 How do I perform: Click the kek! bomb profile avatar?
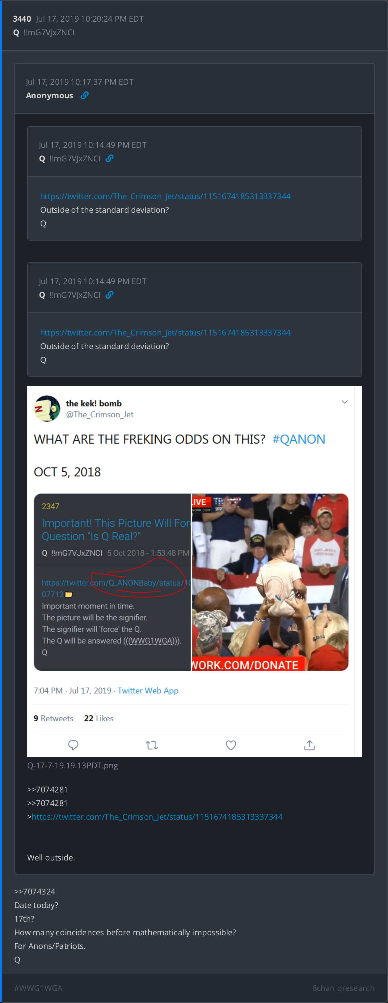click(47, 408)
